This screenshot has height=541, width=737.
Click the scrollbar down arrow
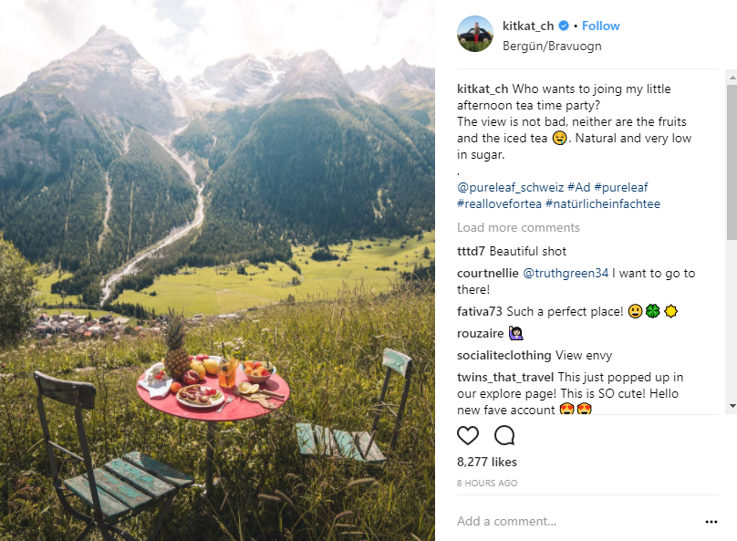732,406
